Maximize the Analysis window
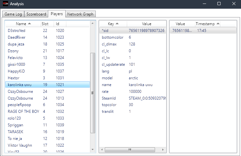Screen dimensions: 241x156 point(219,4)
